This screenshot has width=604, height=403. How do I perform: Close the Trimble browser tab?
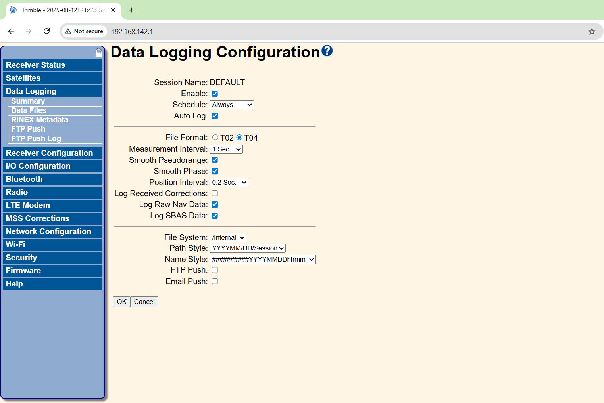pyautogui.click(x=113, y=10)
